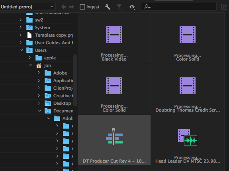Select the Doubting Thomas Credit Scr... clip
The width and height of the screenshot is (229, 171).
(188, 86)
